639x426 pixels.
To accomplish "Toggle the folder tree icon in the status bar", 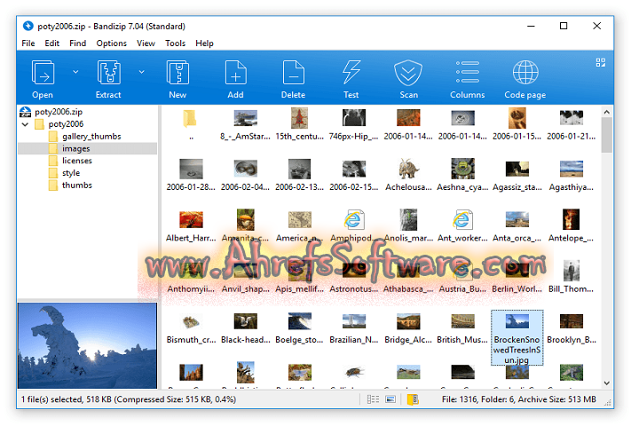I will [411, 400].
